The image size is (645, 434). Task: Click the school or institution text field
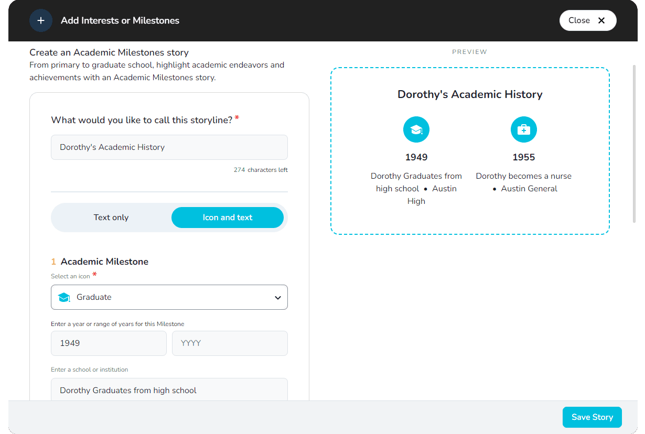click(x=169, y=390)
